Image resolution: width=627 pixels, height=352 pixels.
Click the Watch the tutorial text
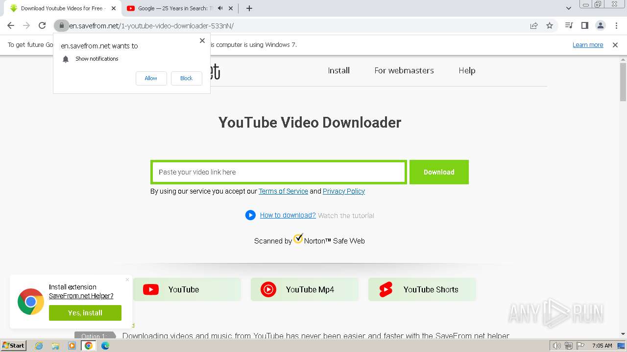[346, 216]
